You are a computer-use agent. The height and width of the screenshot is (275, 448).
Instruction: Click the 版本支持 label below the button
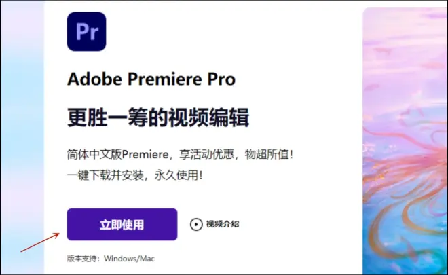(83, 259)
